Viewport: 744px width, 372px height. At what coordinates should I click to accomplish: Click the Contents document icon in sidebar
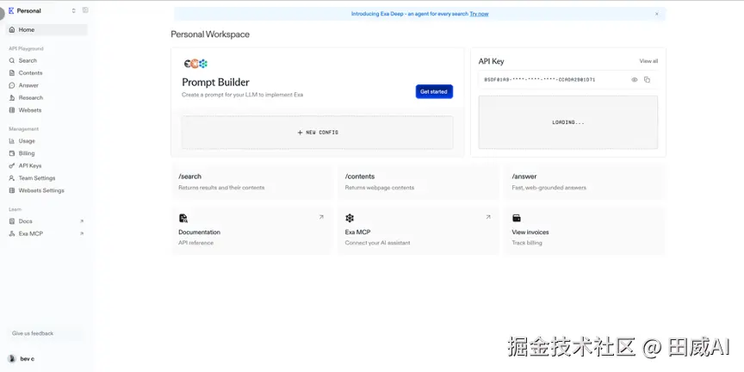click(12, 73)
